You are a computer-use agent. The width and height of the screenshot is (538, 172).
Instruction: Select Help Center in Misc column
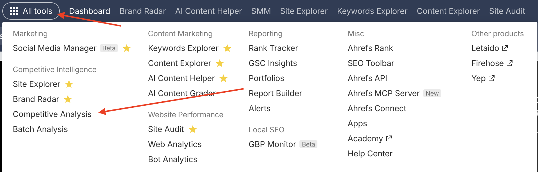point(370,153)
